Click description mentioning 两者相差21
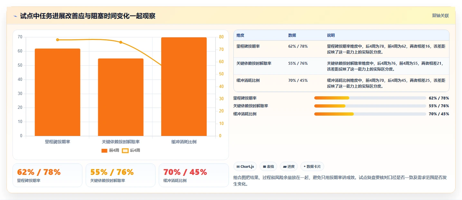Image resolution: width=462 pixels, height=200 pixels. (386, 66)
